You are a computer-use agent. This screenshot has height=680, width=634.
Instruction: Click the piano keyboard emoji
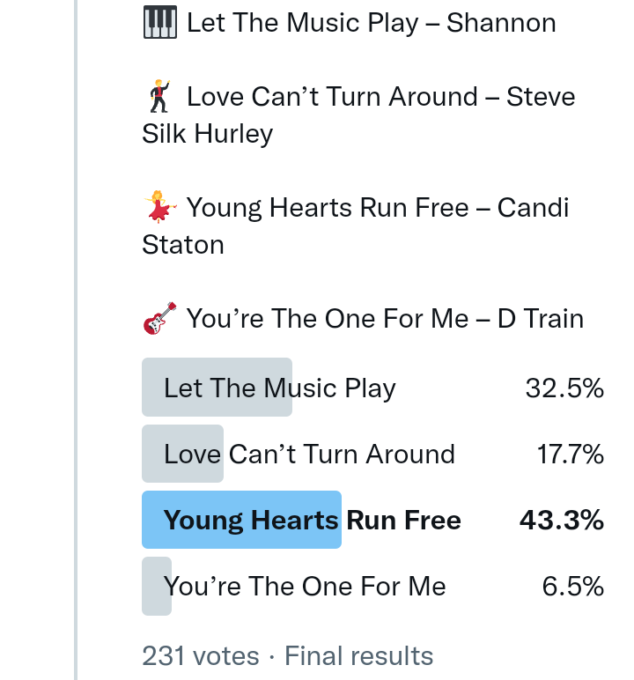(x=159, y=22)
